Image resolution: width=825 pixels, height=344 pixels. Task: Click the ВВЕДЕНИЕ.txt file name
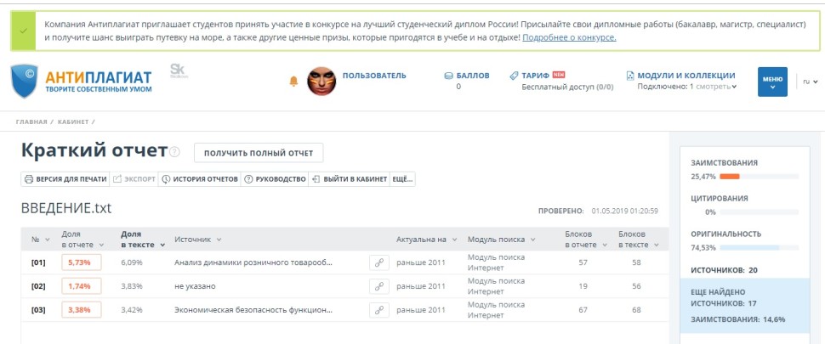tap(66, 208)
